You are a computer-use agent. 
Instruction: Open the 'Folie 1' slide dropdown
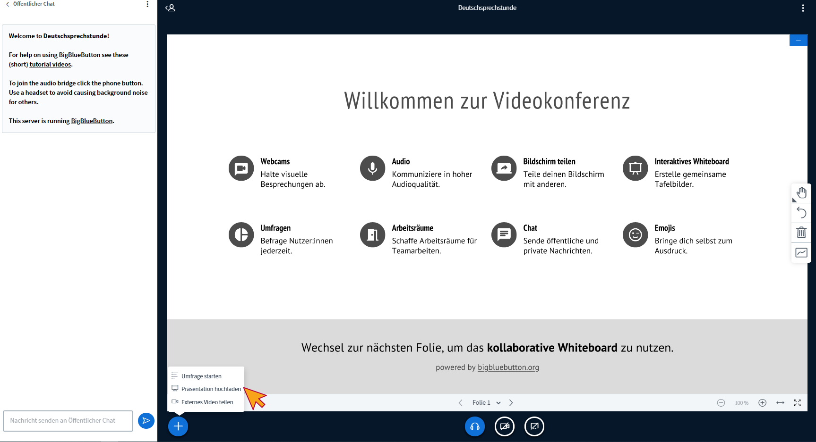tap(486, 403)
